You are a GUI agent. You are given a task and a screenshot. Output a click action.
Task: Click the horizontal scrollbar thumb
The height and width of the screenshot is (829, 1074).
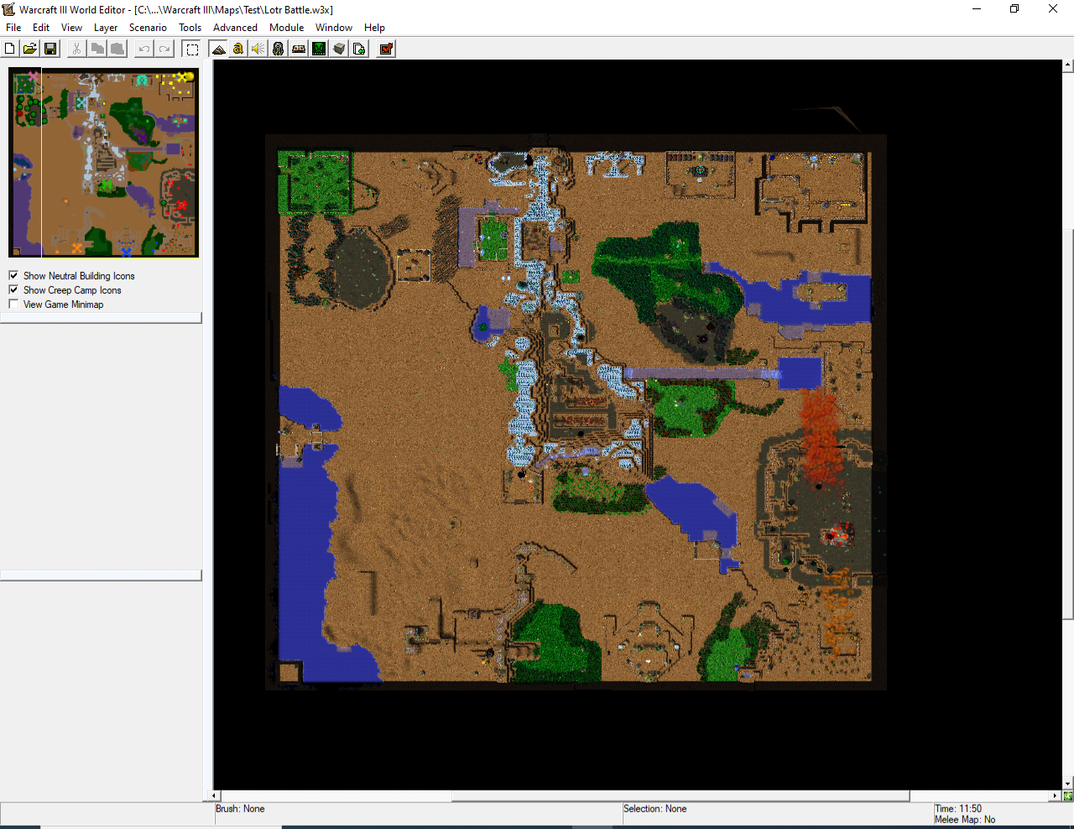pos(680,795)
